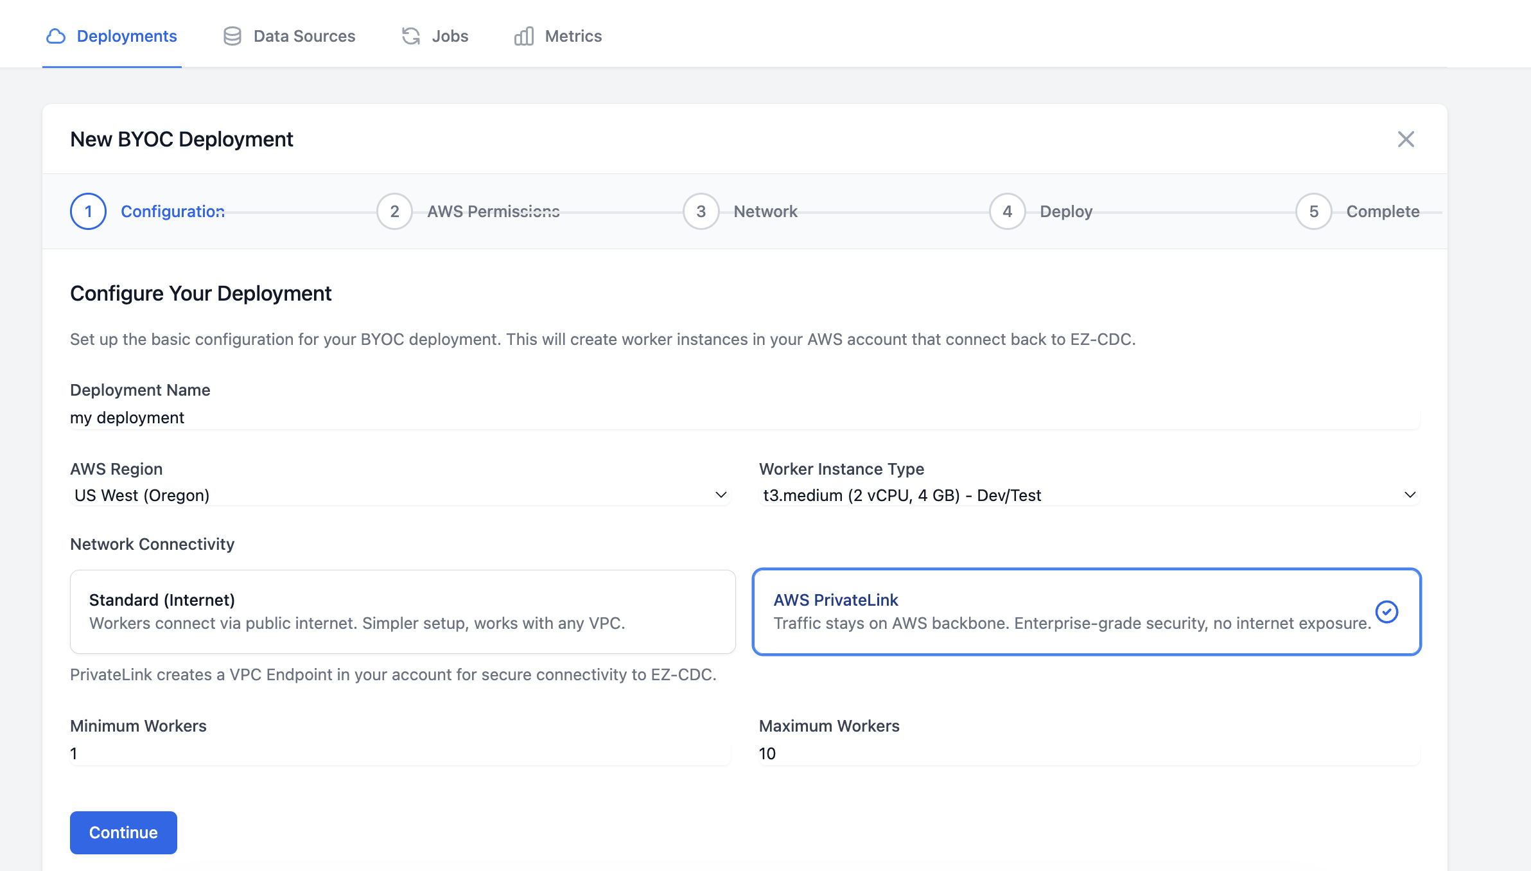Viewport: 1531px width, 871px height.
Task: Click step circle 5 for Complete
Action: [x=1313, y=211]
